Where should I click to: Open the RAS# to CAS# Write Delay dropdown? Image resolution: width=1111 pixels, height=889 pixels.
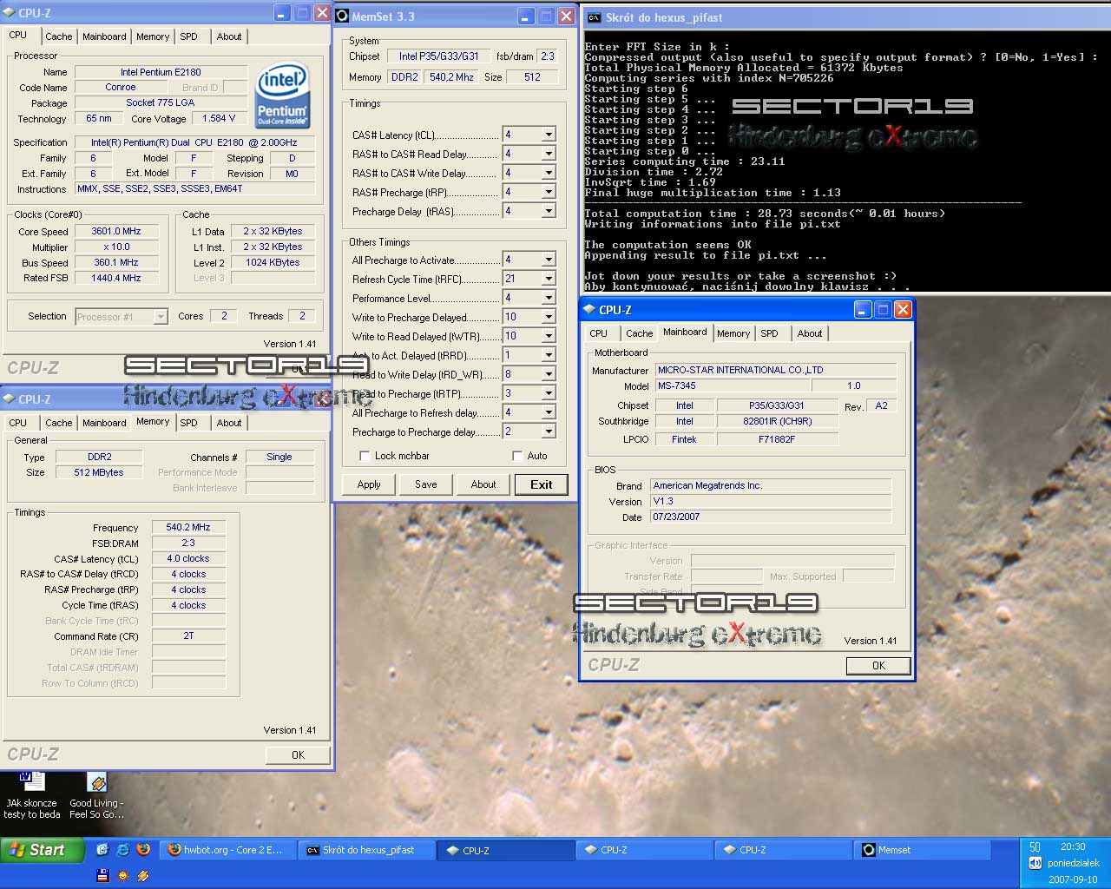coord(549,173)
